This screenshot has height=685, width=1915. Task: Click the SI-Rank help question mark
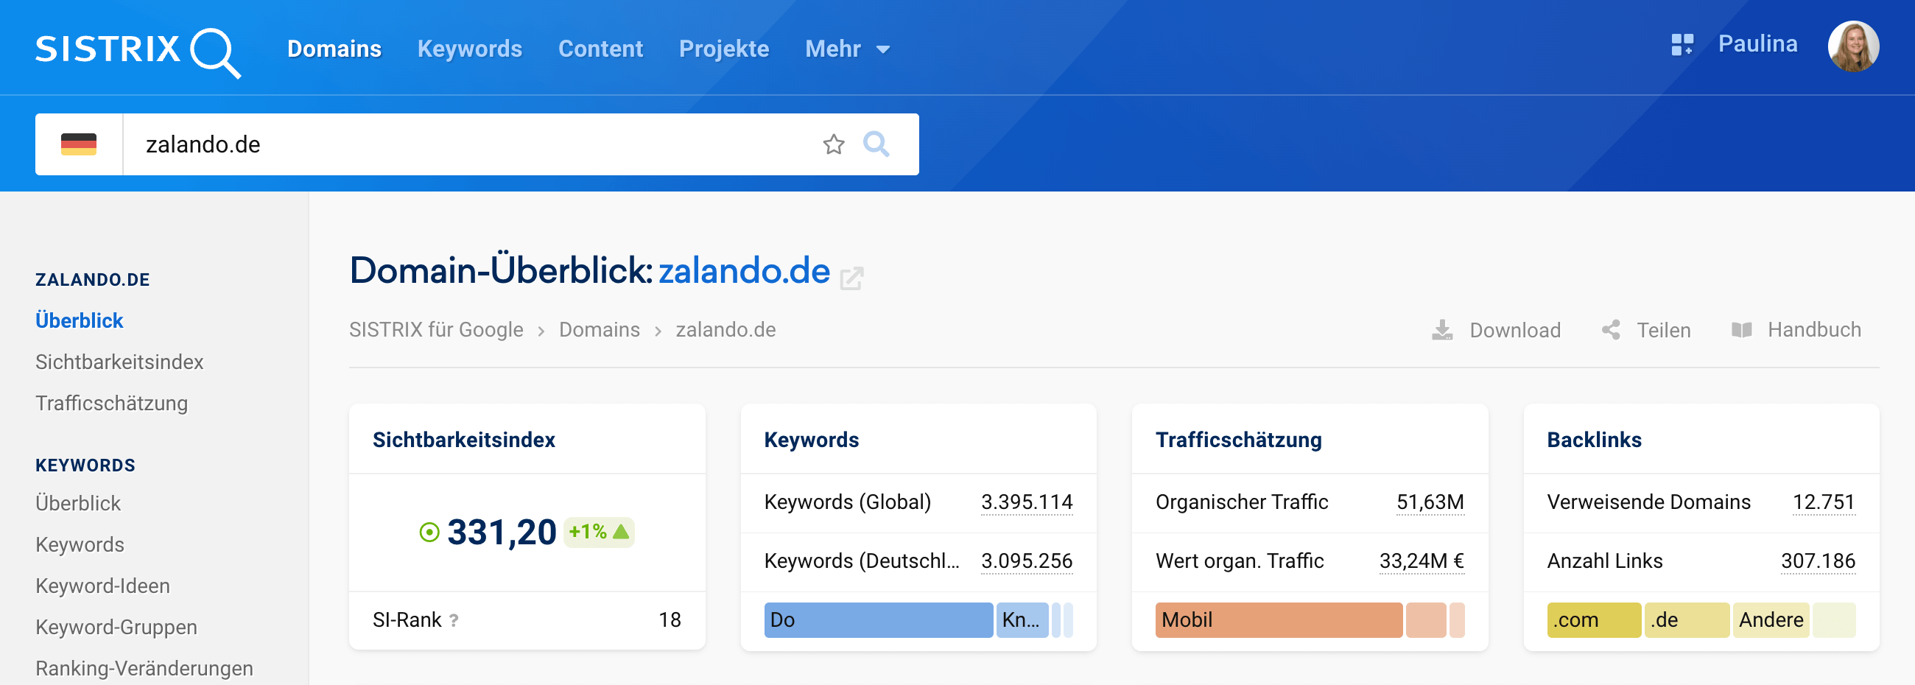tap(454, 620)
